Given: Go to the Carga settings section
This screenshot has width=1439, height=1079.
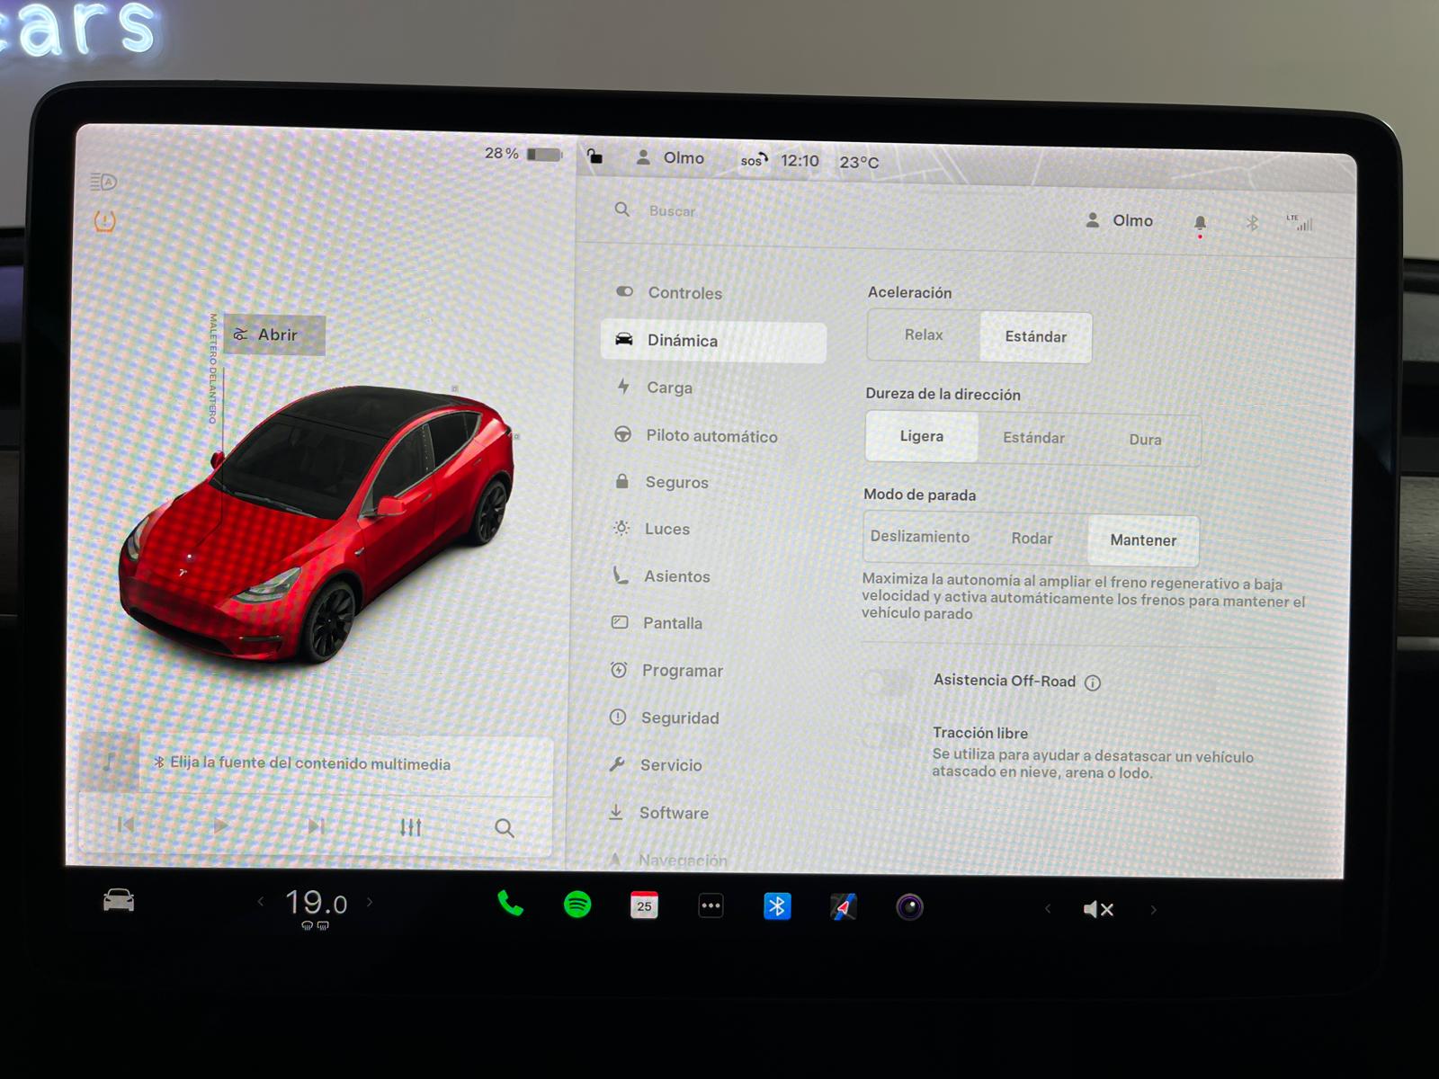Looking at the screenshot, I should click(669, 388).
